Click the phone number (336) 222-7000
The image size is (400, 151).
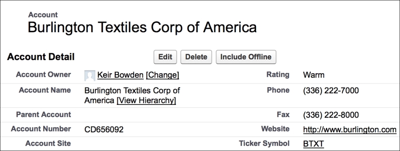click(331, 90)
